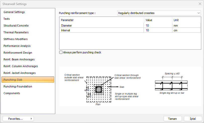Select Stiffness Modifiers in sidebar

click(x=16, y=39)
